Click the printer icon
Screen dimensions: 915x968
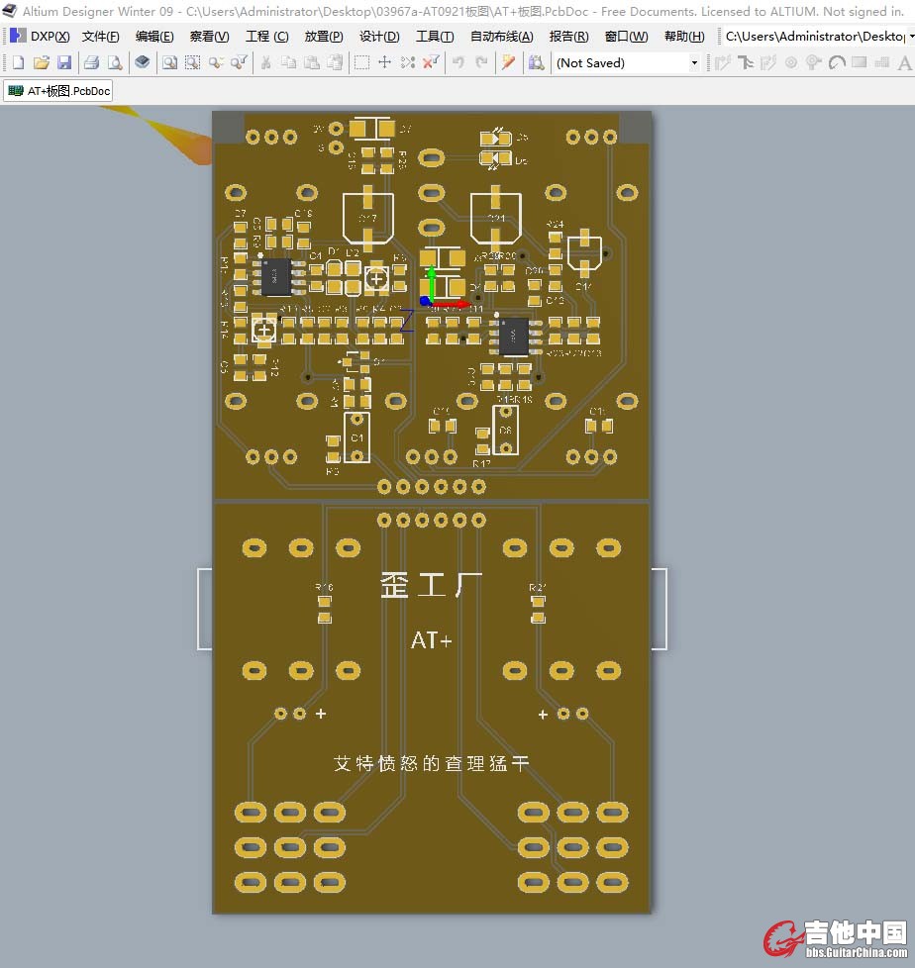point(91,62)
